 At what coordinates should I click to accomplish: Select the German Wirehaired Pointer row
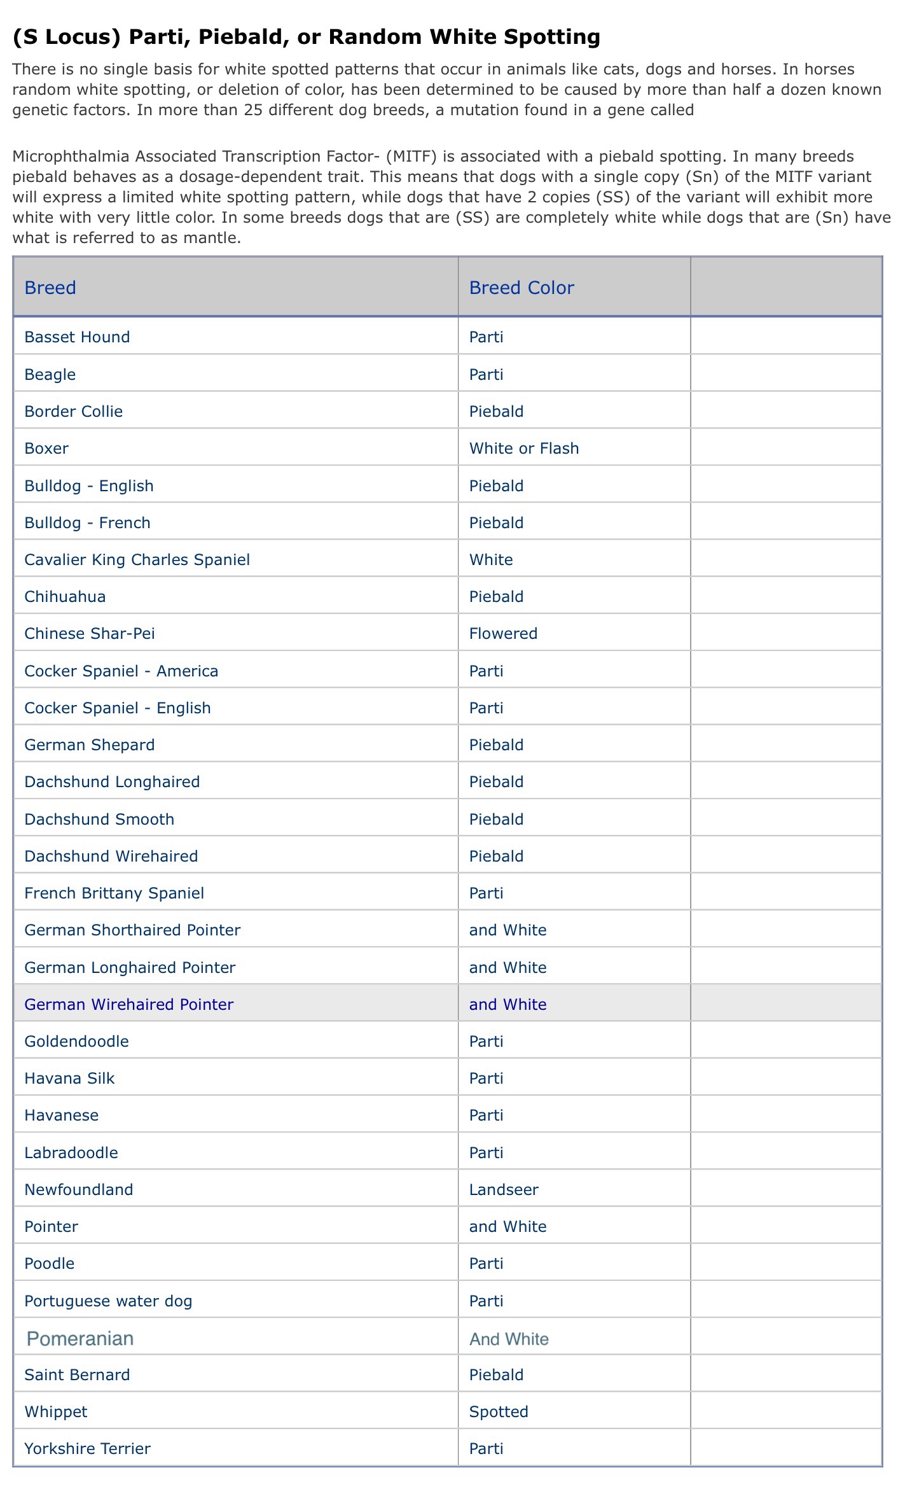129,1004
